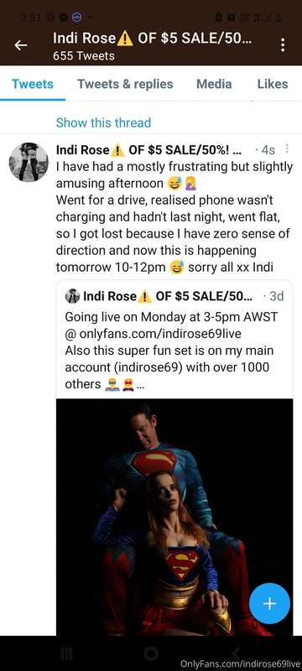Tap the Android back navigation button
This screenshot has width=302, height=671.
pos(235,653)
